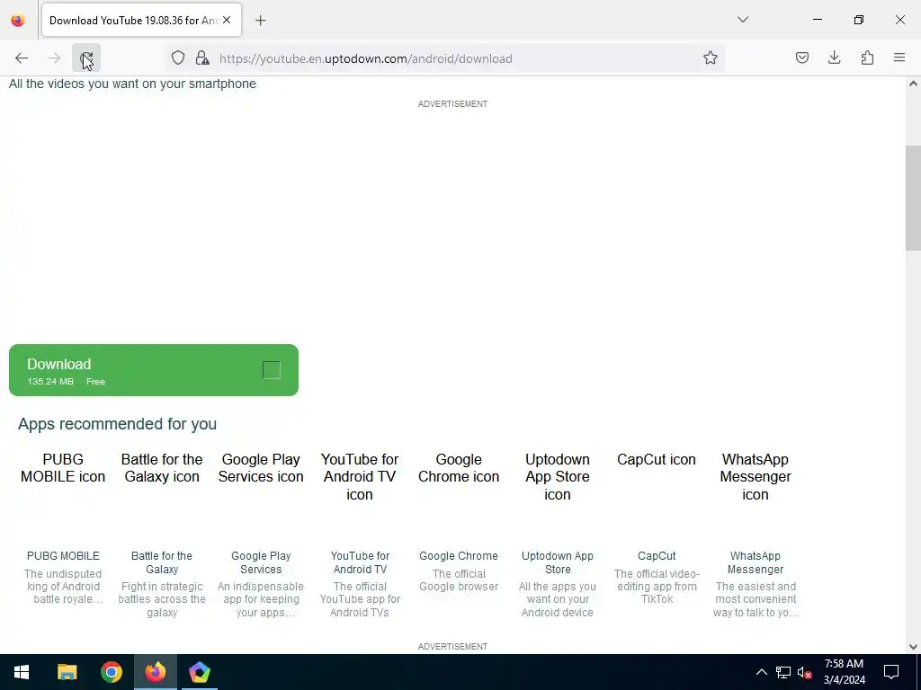Open the WhatsApp Messenger app link
This screenshot has width=921, height=690.
pos(756,562)
